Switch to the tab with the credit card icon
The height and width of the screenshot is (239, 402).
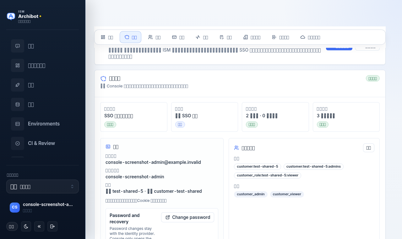[178, 37]
